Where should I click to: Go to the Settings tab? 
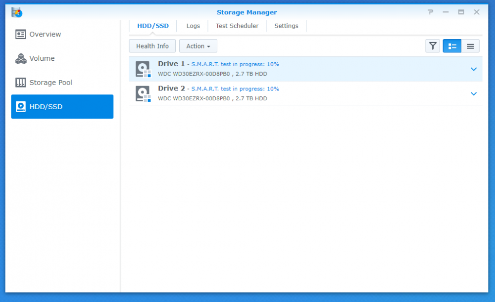pyautogui.click(x=286, y=26)
